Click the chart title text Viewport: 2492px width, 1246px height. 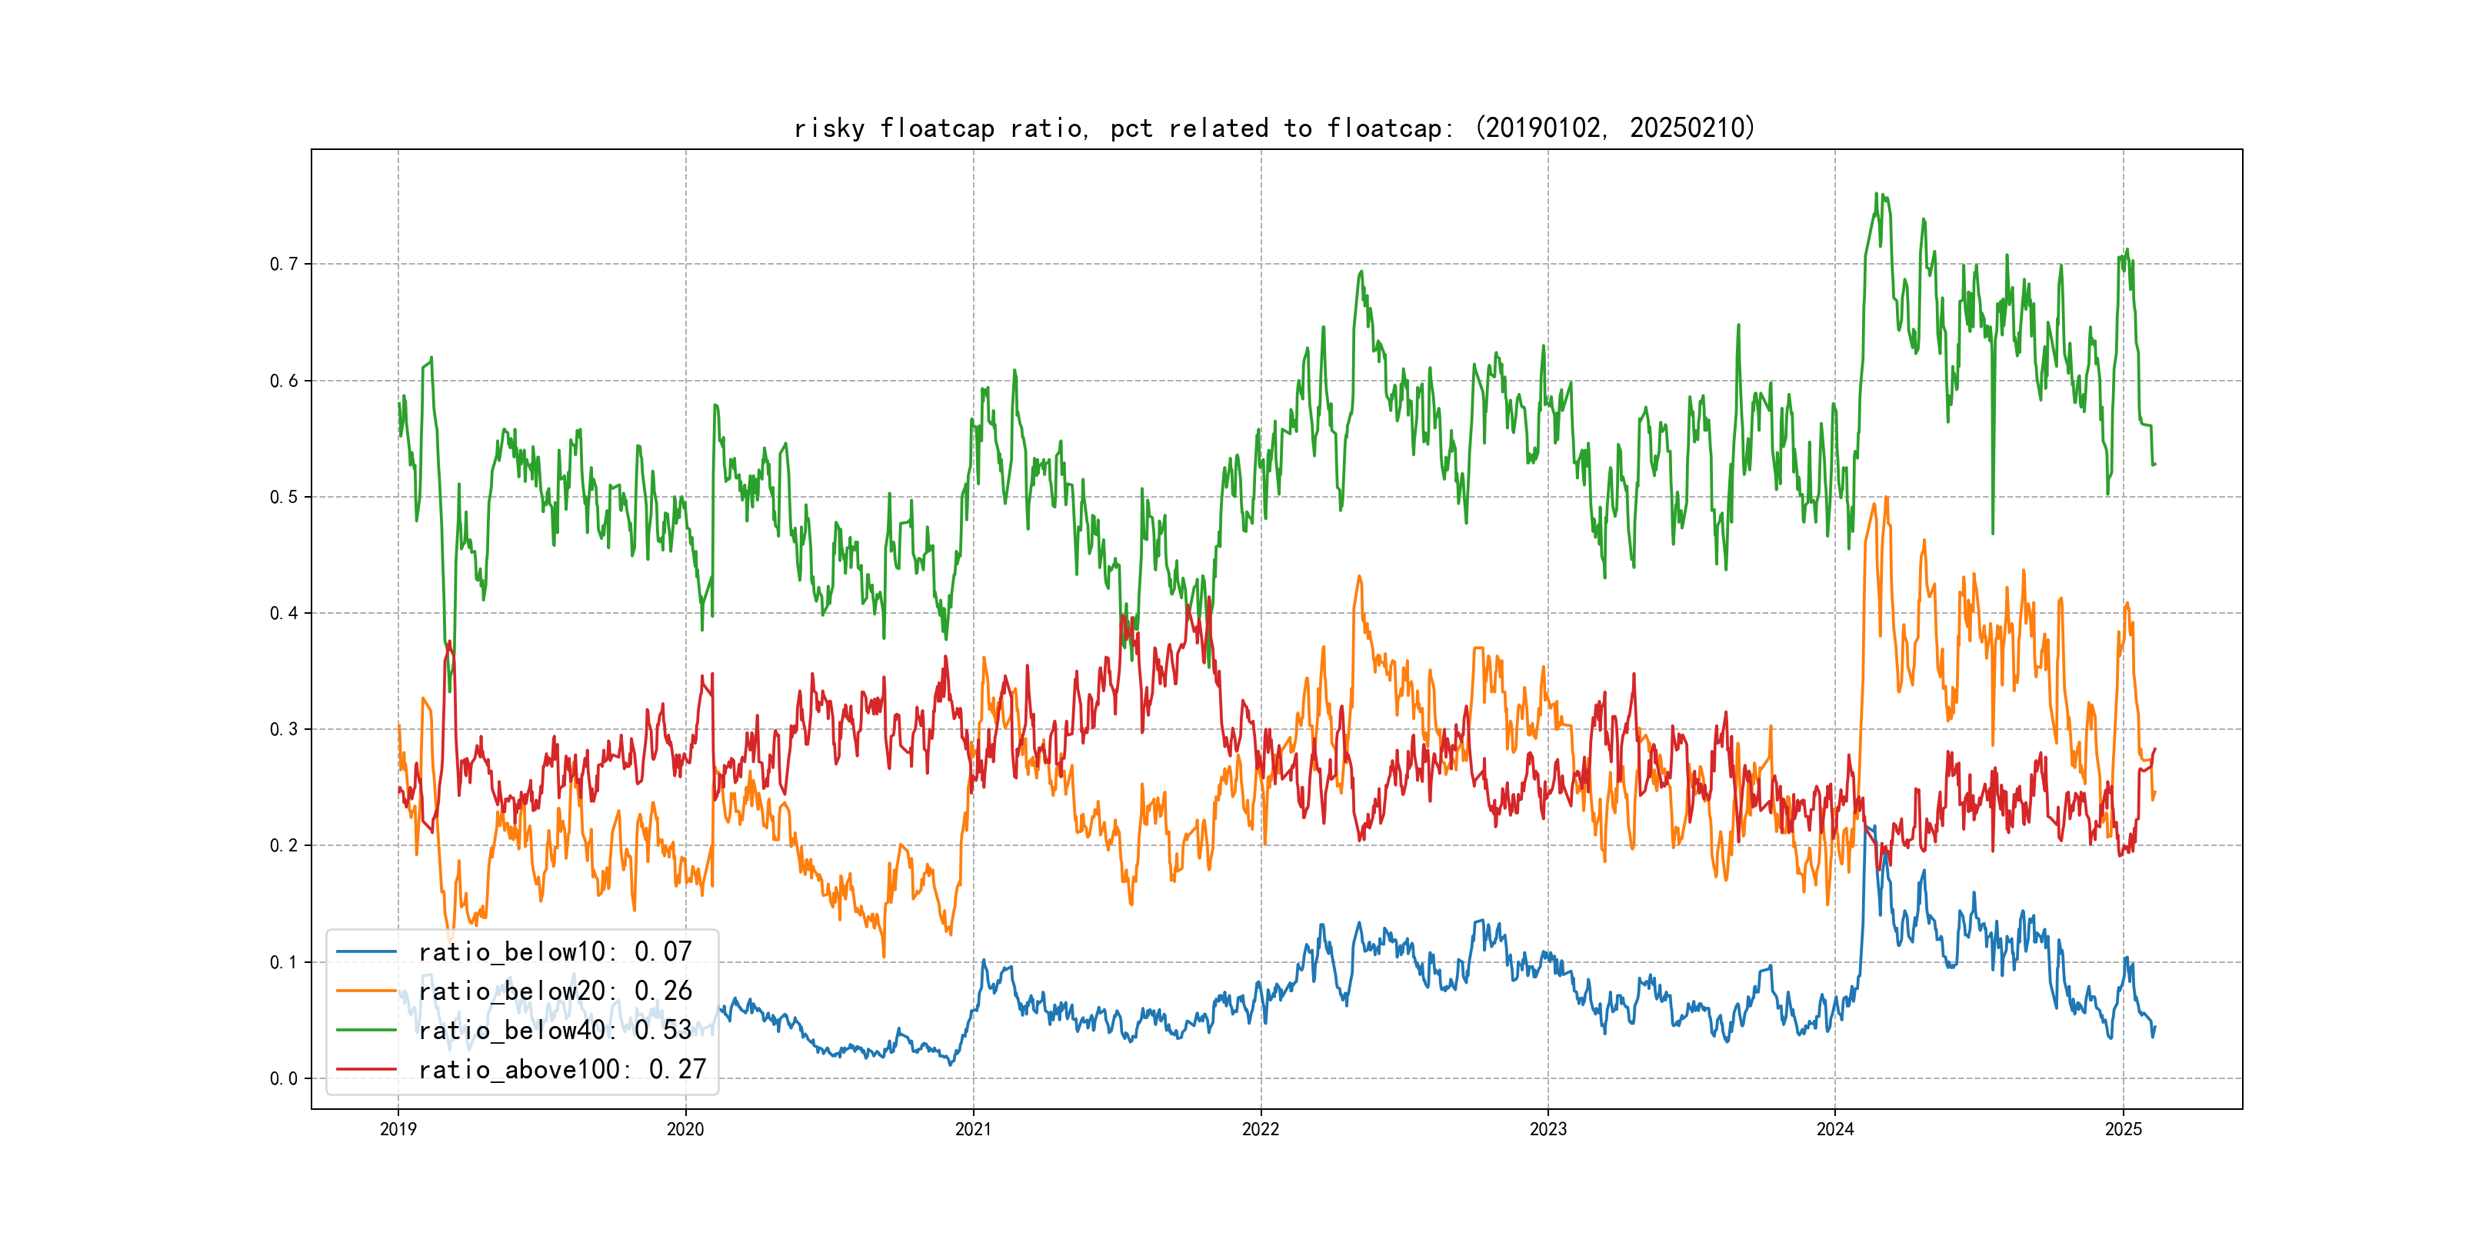coord(1274,128)
